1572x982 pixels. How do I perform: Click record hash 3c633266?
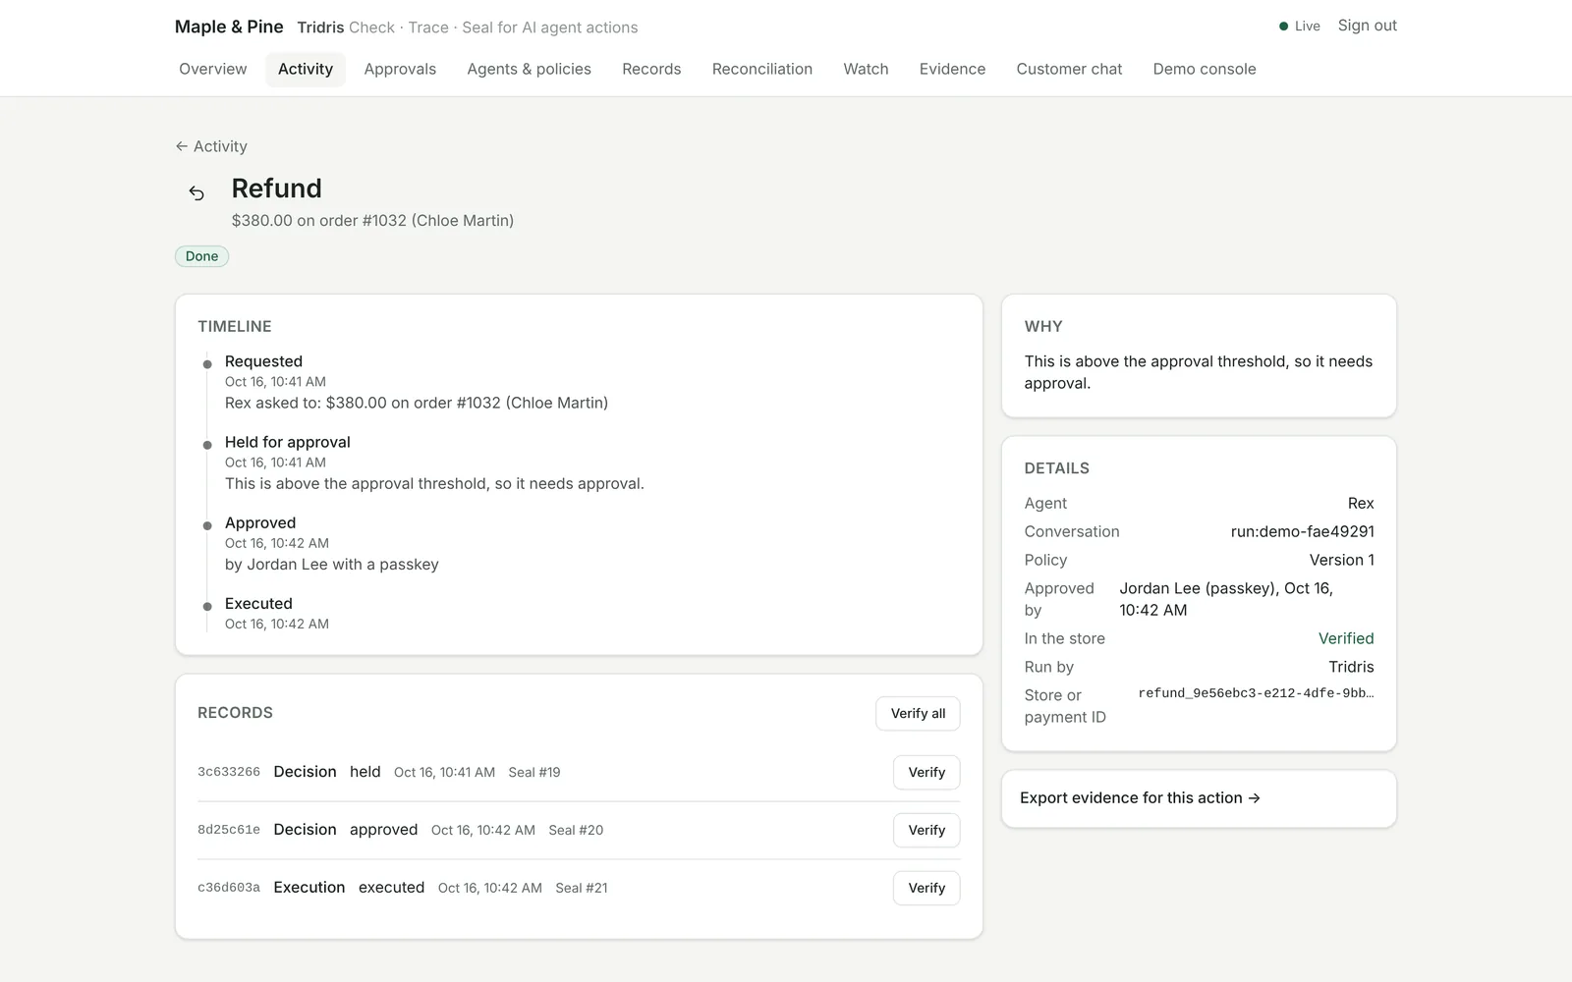click(229, 772)
